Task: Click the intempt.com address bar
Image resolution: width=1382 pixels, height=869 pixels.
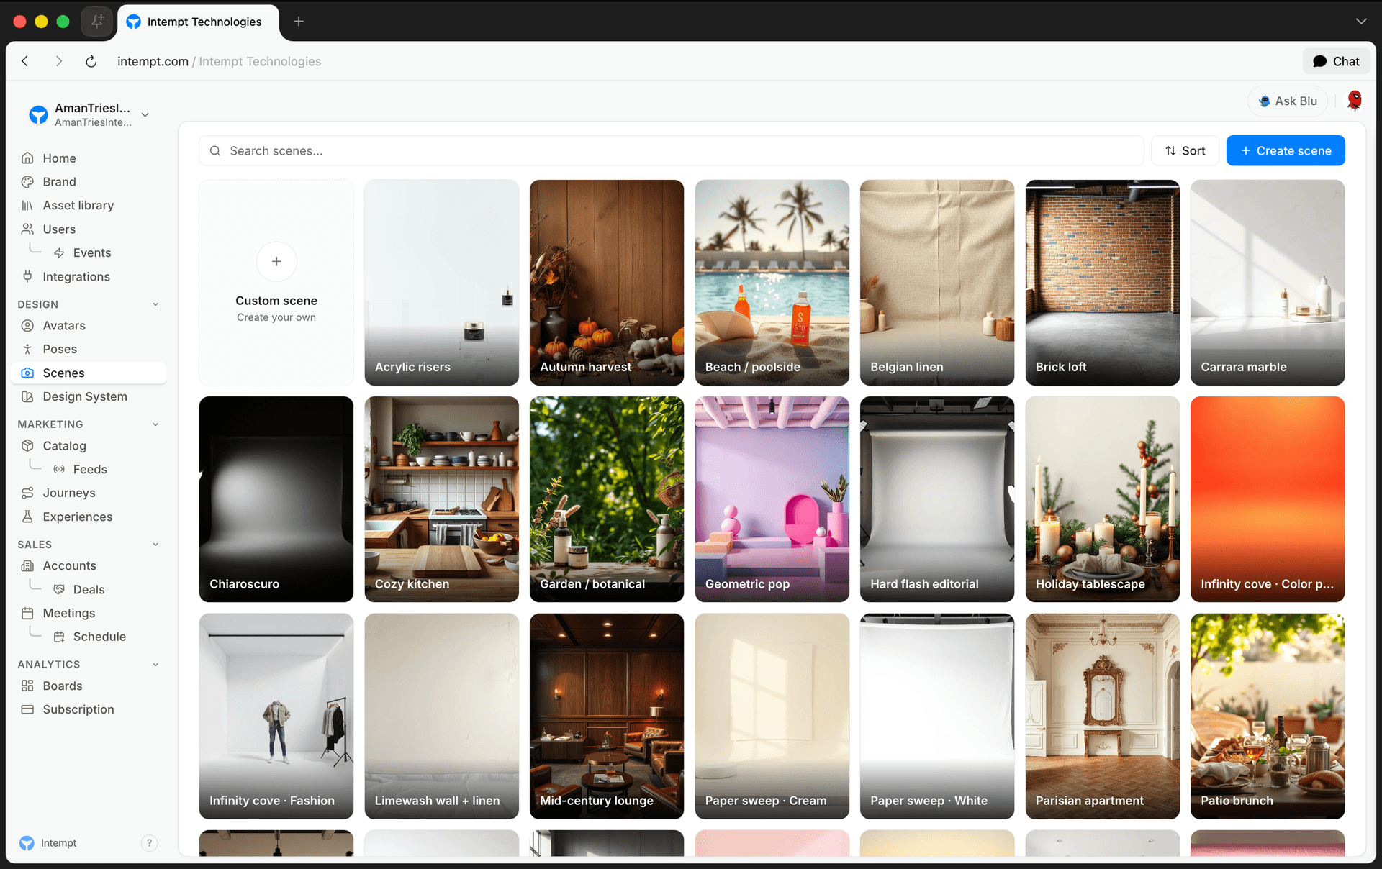Action: (x=219, y=62)
